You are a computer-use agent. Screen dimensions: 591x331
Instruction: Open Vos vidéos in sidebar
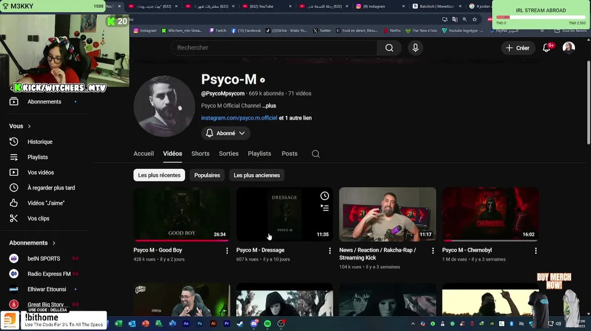pos(41,172)
